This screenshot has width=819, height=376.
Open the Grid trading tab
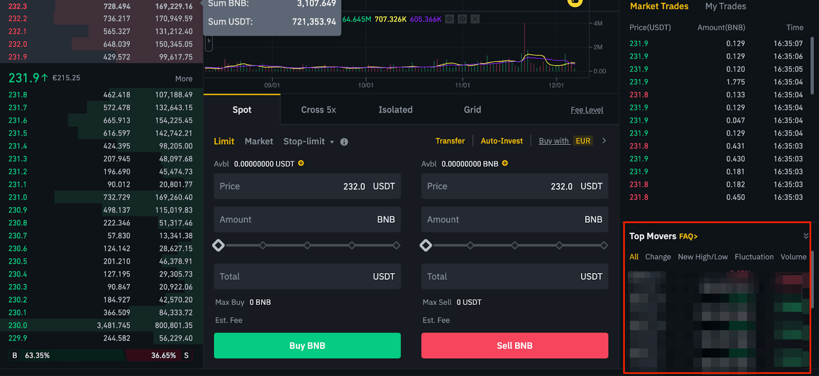[x=472, y=110]
